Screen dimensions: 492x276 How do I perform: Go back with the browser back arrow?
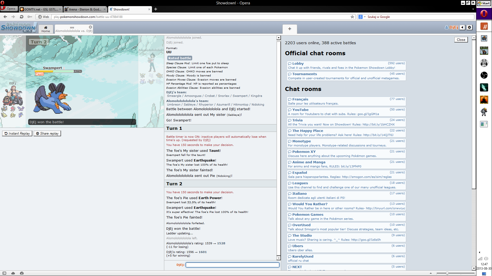click(5, 17)
